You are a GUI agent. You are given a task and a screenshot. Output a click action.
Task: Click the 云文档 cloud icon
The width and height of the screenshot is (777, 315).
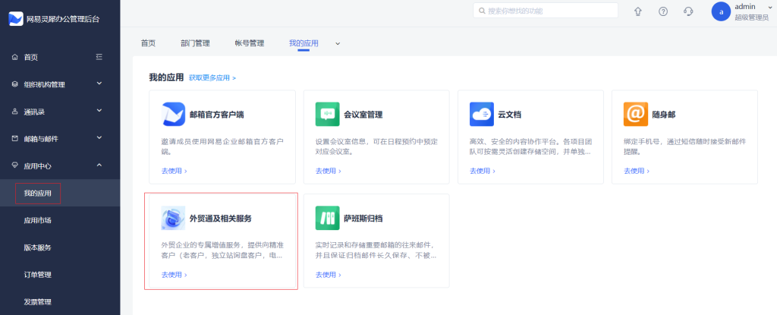pos(481,115)
